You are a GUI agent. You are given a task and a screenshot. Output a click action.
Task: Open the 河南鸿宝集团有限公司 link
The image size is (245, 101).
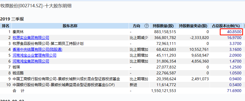pos(31,61)
